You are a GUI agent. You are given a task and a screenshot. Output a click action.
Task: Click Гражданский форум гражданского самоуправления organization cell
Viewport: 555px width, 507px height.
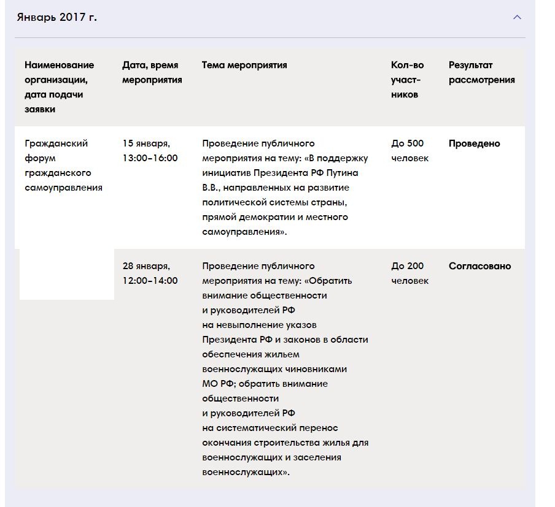[63, 166]
